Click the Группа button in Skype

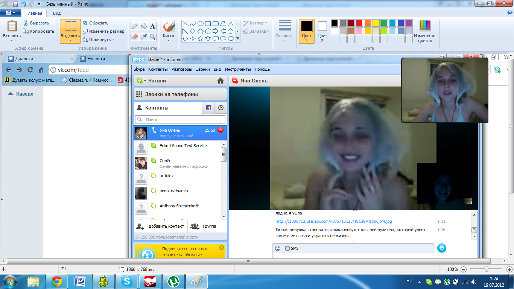pyautogui.click(x=204, y=227)
